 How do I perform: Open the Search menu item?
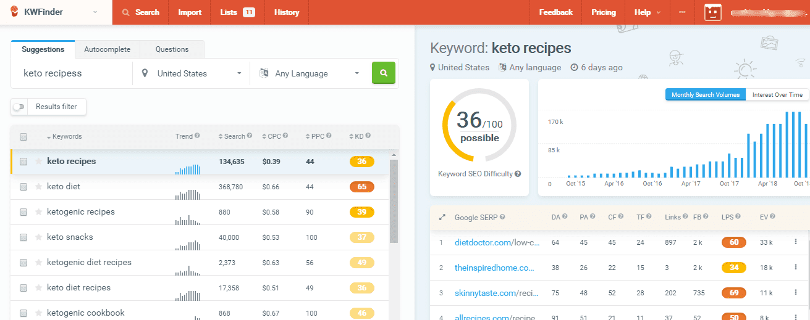tap(140, 12)
